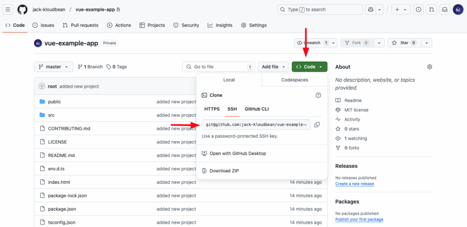Open the Insights tab
467x227 pixels.
coord(220,25)
